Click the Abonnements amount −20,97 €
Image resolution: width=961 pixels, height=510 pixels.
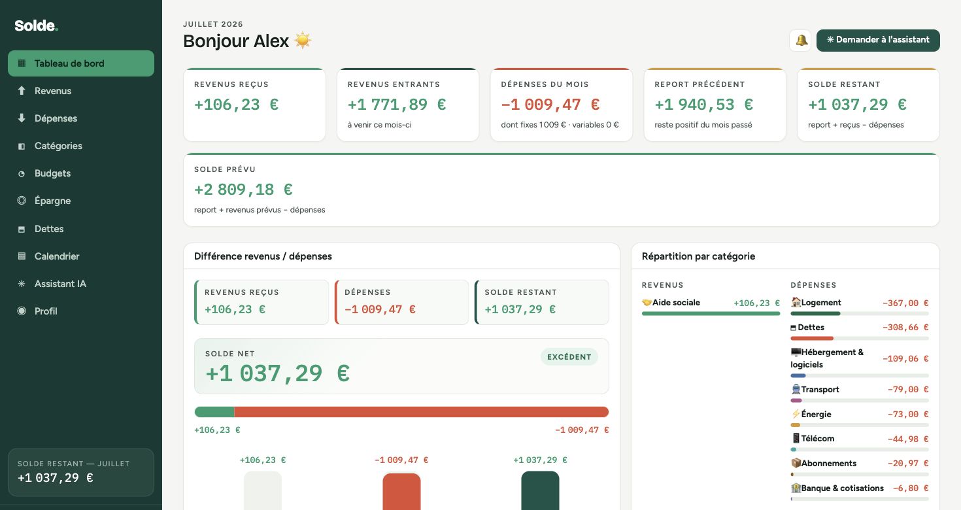908,464
